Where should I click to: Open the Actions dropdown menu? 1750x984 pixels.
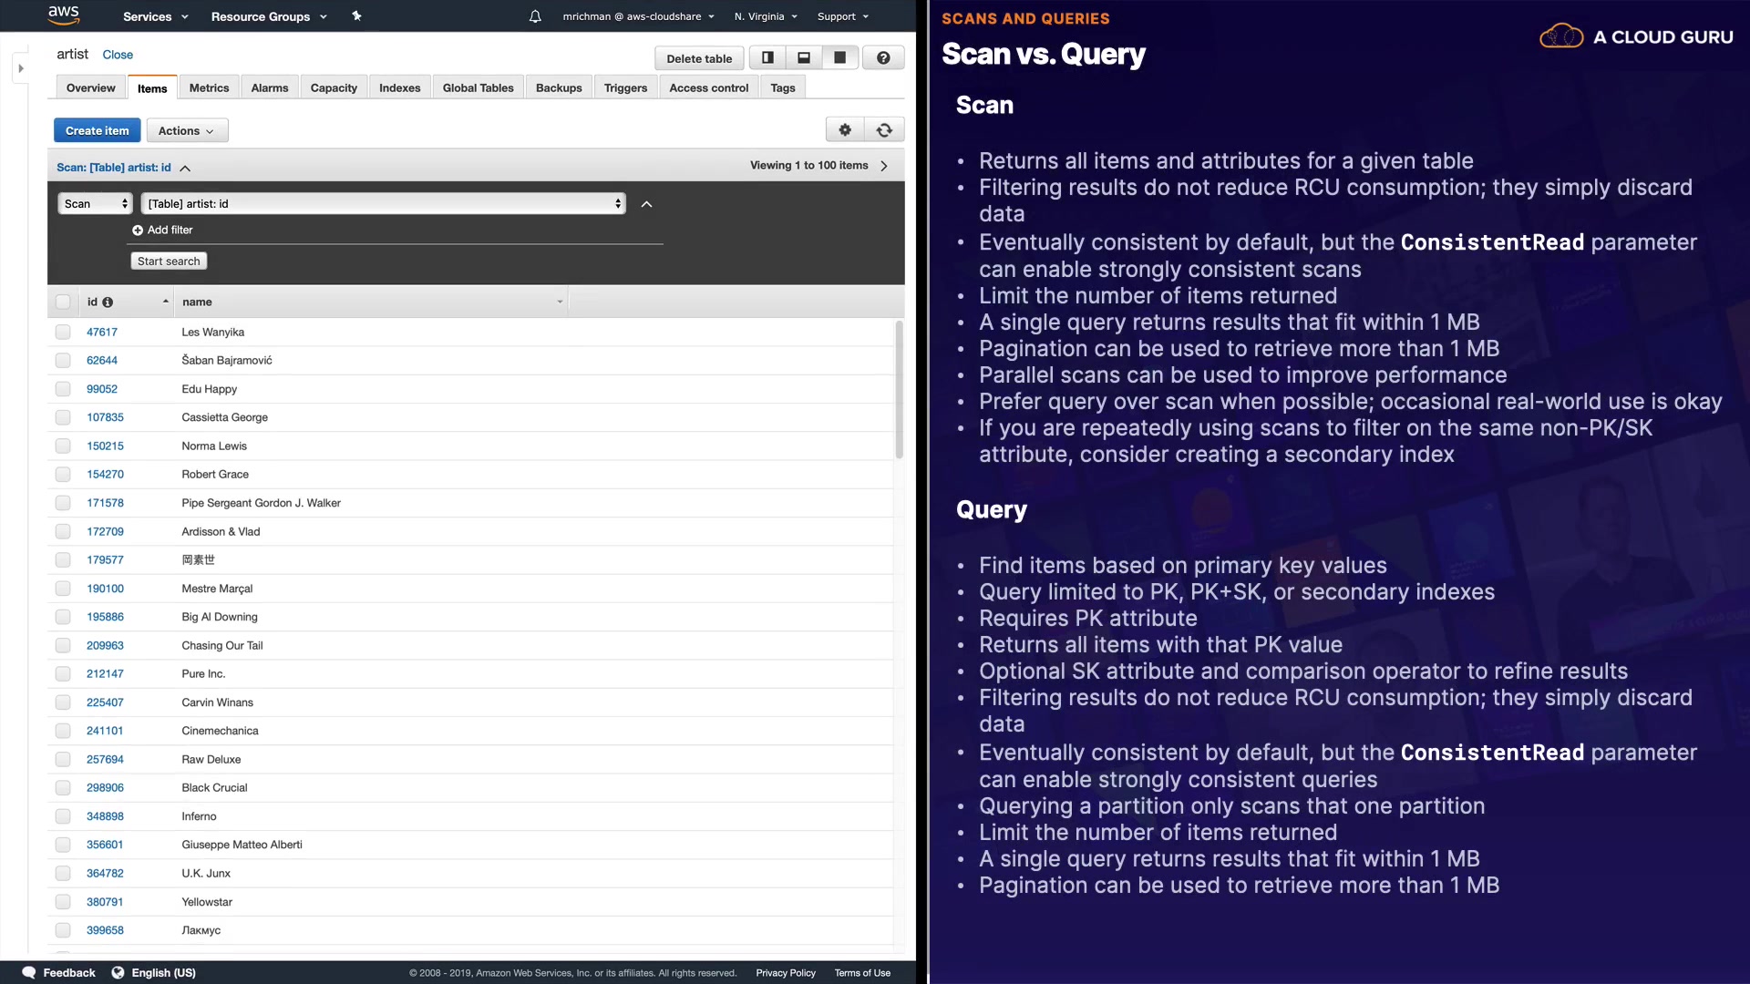coord(187,131)
